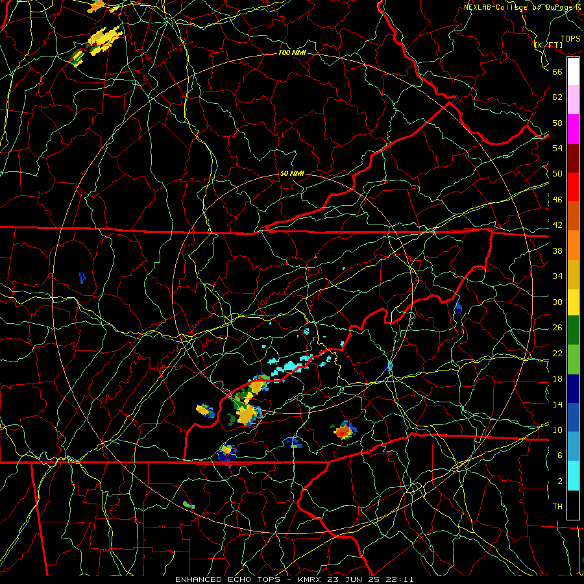Pick the magenta band in the legend

[573, 129]
